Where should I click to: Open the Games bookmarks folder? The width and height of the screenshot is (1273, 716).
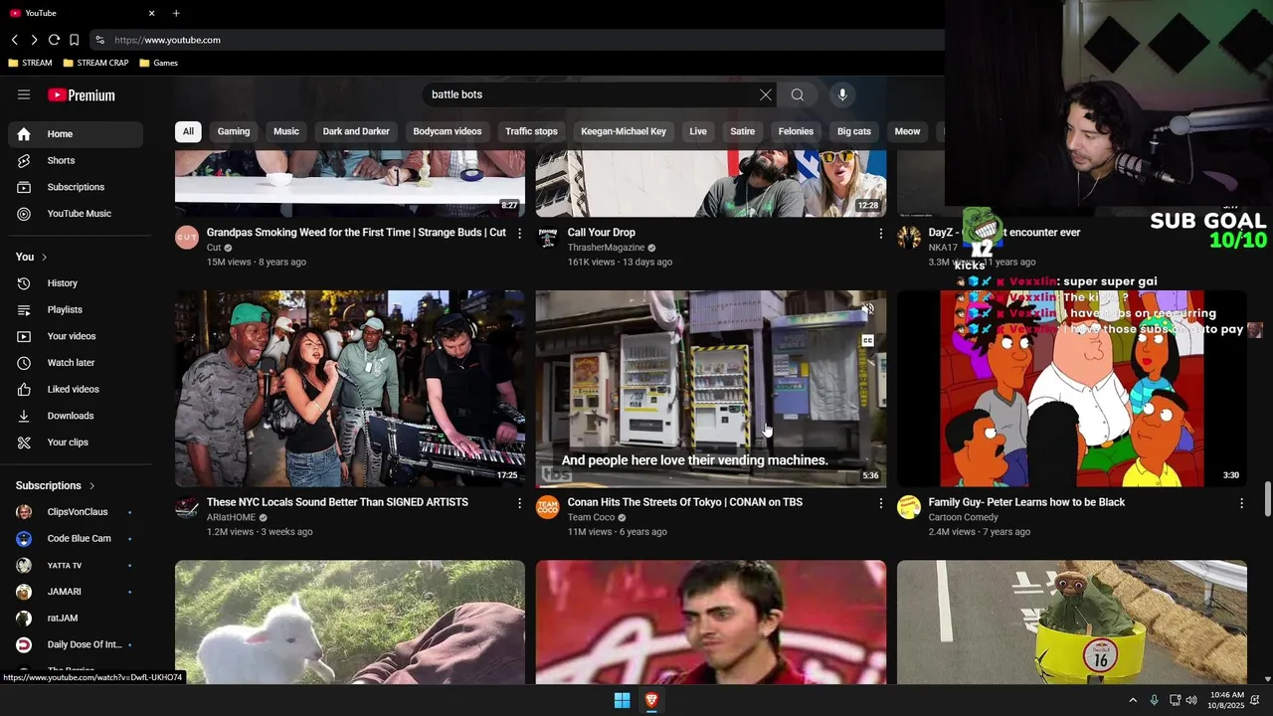coord(158,63)
